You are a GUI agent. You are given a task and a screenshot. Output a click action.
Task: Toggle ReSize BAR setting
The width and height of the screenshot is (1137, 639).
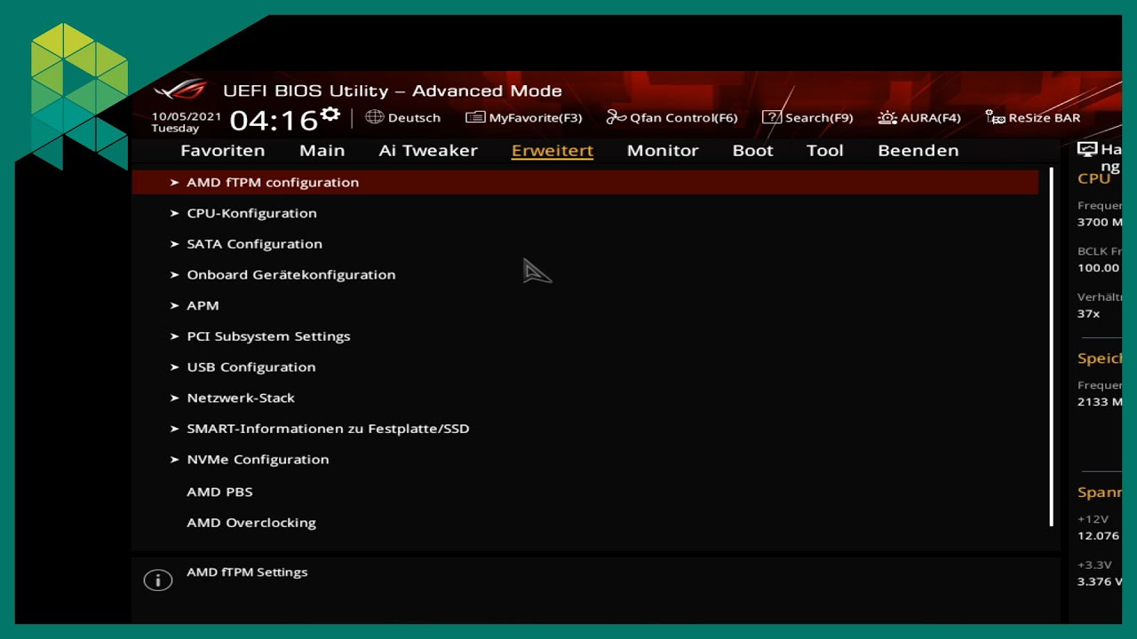pyautogui.click(x=1045, y=117)
